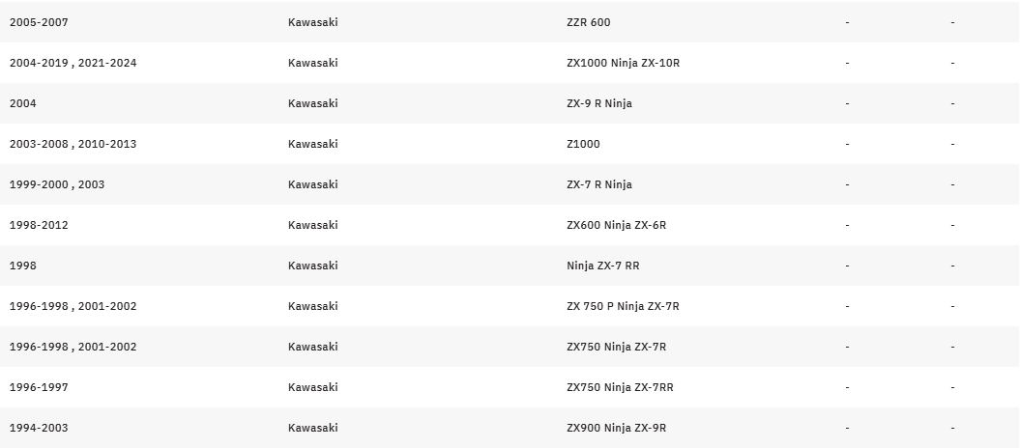
Task: Click Kawasaki make in the ZZR 600 row
Action: tap(313, 22)
